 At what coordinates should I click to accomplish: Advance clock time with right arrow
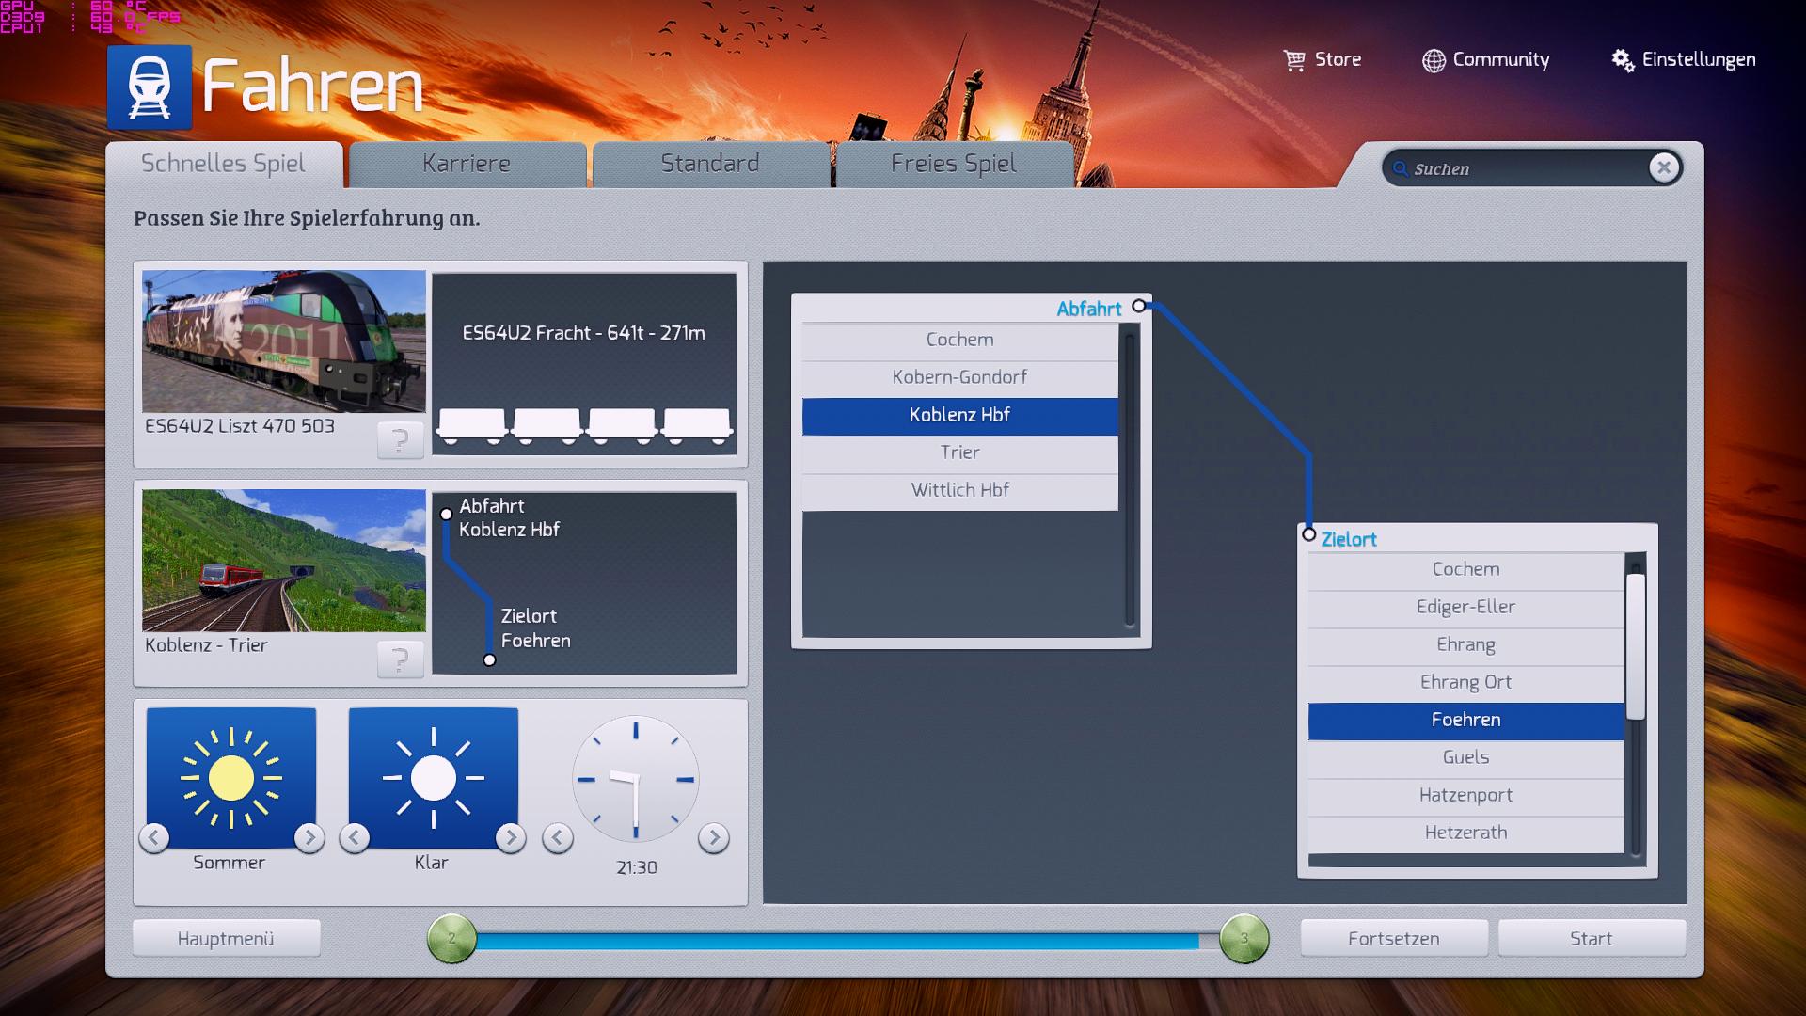pyautogui.click(x=713, y=837)
